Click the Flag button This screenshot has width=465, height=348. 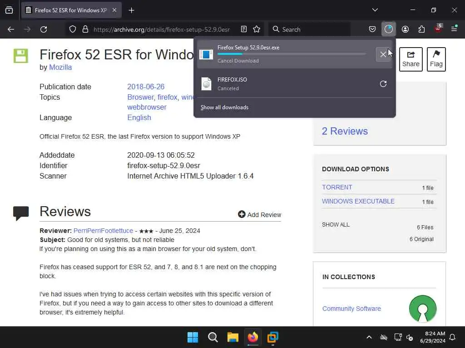click(436, 59)
